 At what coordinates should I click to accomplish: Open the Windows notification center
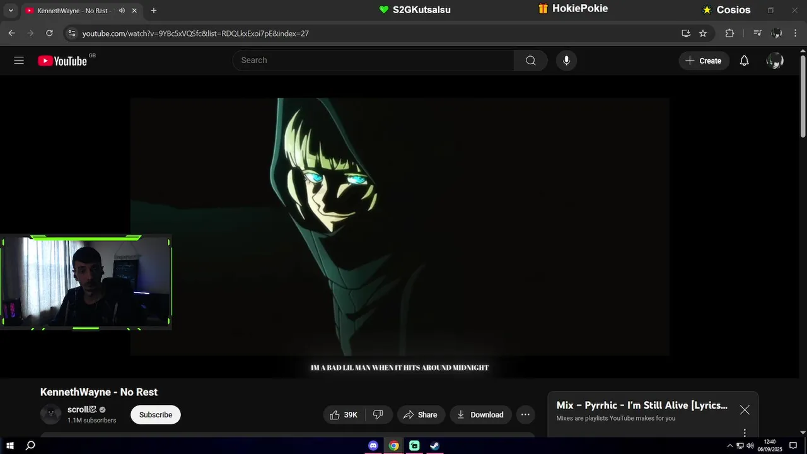[793, 446]
